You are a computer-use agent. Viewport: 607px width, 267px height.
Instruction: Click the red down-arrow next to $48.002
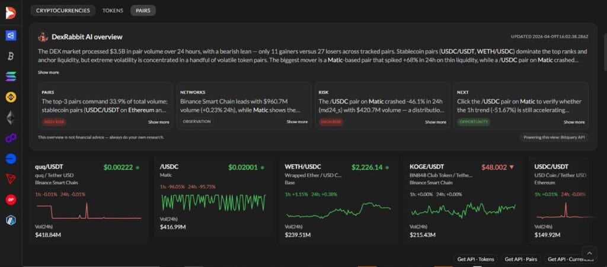512,168
